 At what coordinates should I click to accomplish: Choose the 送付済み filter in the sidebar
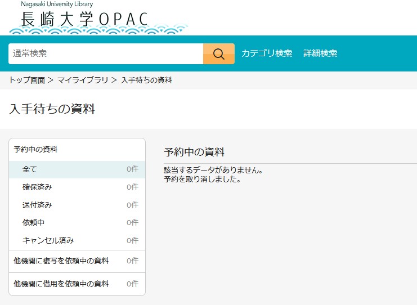pyautogui.click(x=37, y=205)
